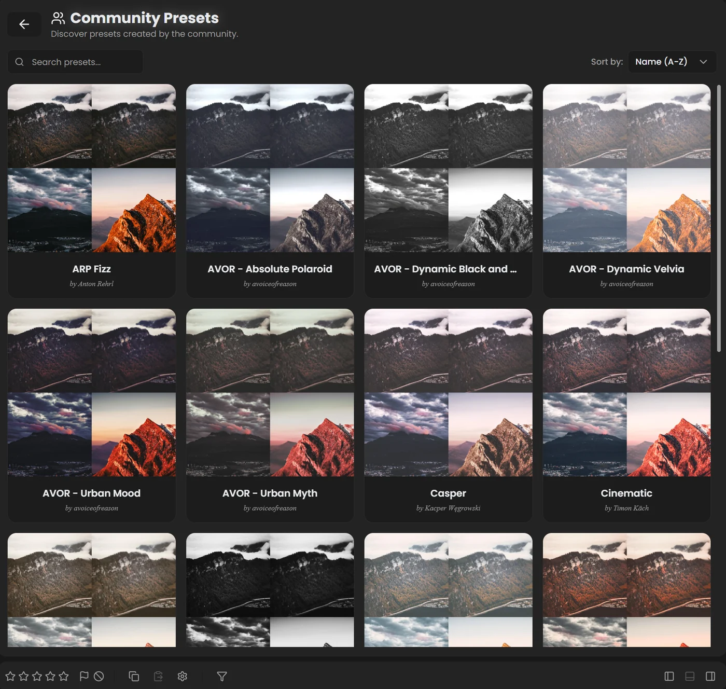
Task: Focus the Search presets field
Action: point(75,62)
